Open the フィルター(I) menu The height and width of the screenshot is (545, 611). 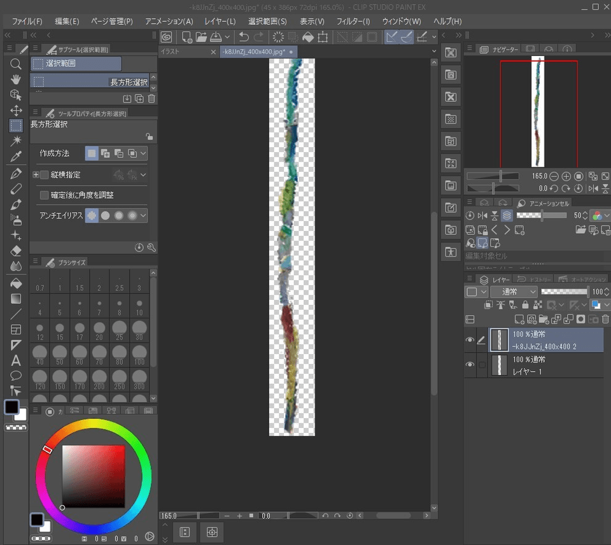[353, 21]
